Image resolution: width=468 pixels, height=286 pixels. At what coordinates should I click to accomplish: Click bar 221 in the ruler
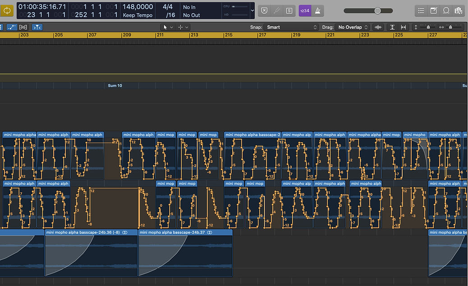[330, 35]
